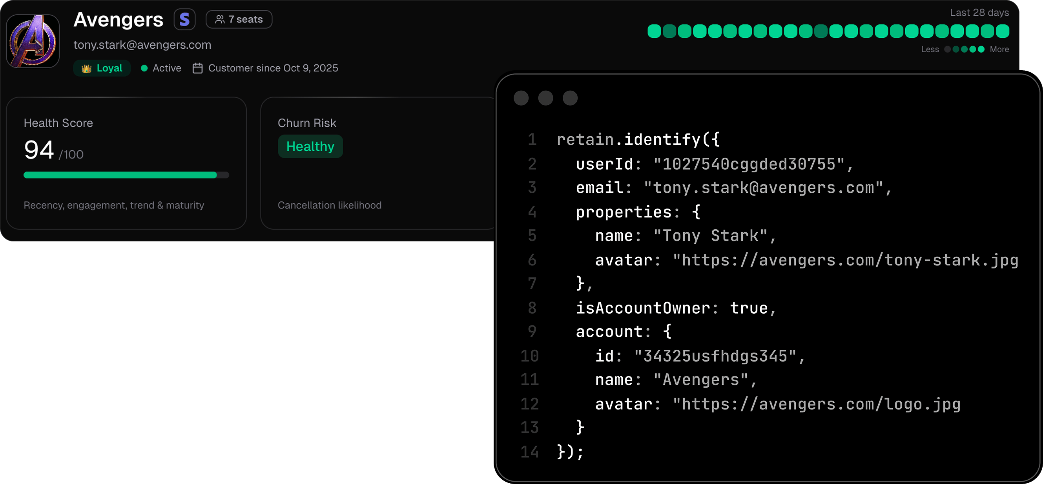This screenshot has width=1043, height=484.
Task: Click the Less legend label
Action: pyautogui.click(x=930, y=49)
